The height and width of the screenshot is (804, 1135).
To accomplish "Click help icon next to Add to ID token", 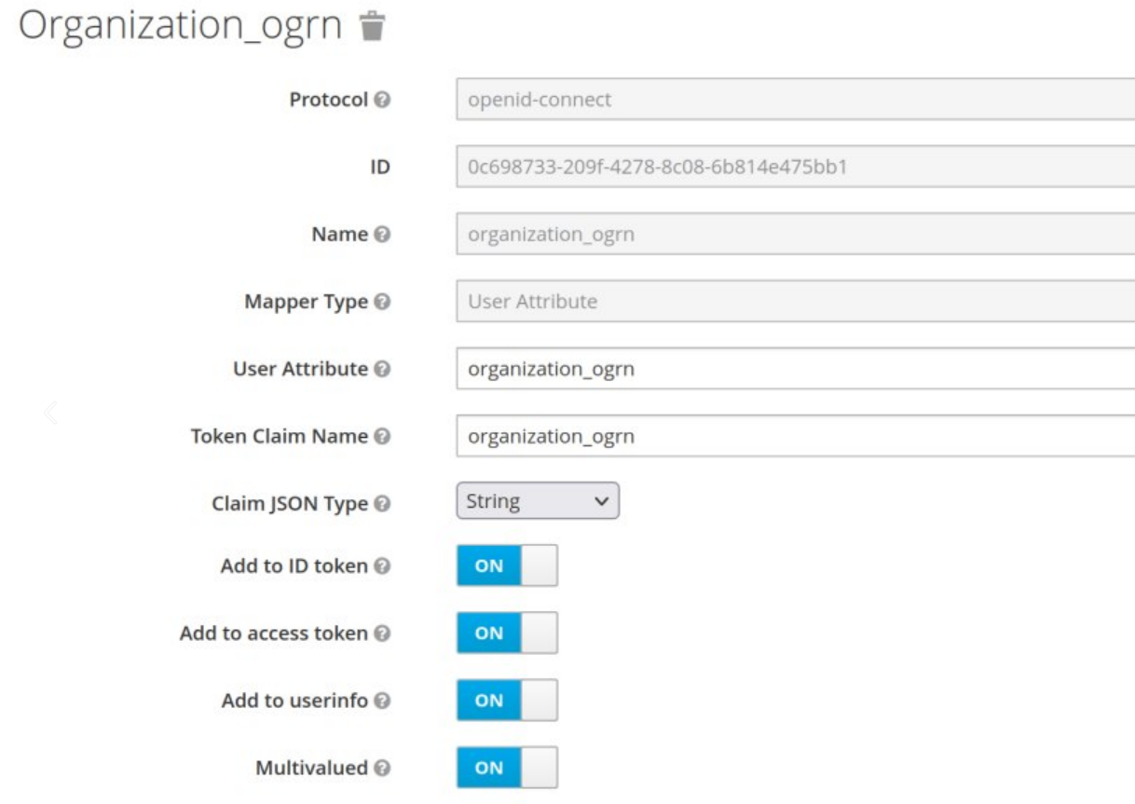I will click(x=382, y=566).
